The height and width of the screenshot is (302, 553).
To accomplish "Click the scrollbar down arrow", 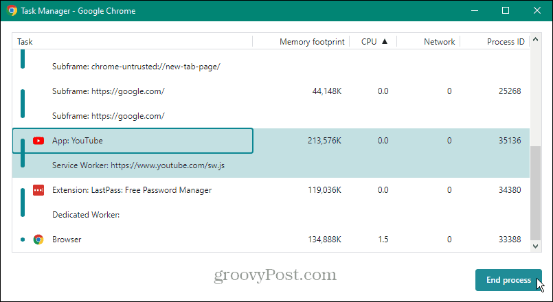I will 535,246.
